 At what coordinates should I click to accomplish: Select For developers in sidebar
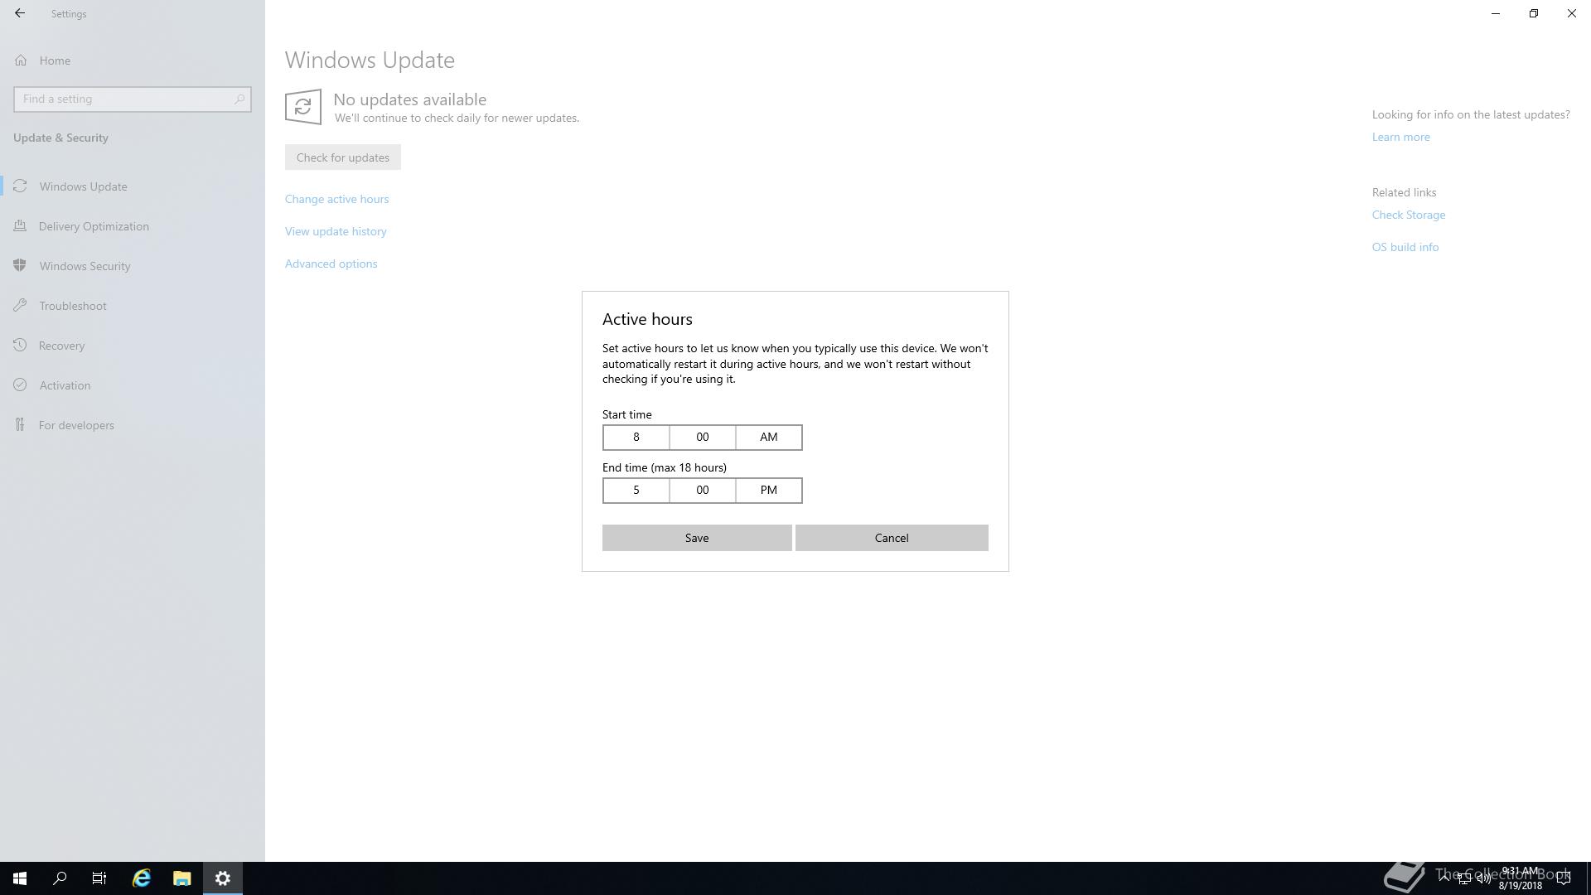pos(133,425)
